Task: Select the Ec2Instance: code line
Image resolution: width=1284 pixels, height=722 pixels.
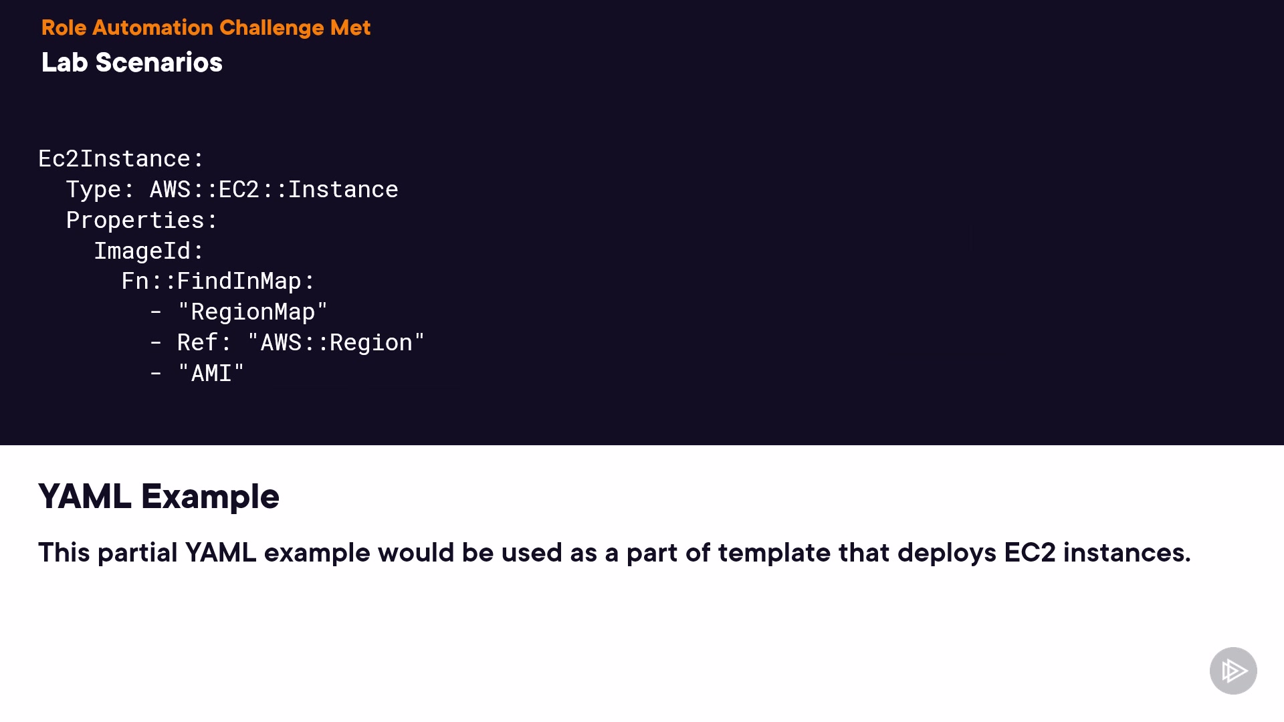Action: coord(120,159)
